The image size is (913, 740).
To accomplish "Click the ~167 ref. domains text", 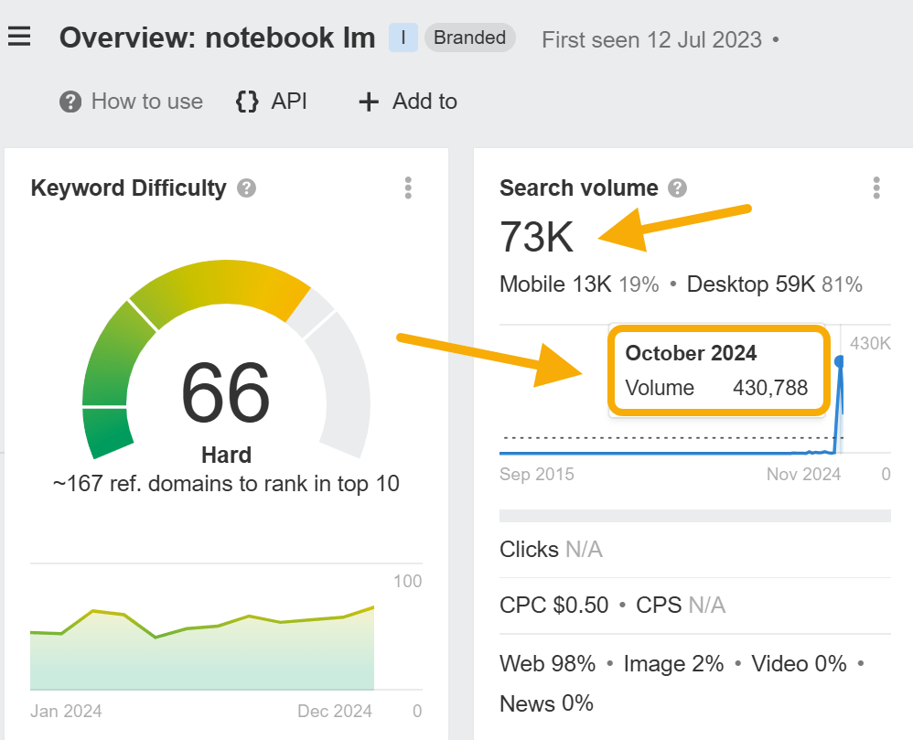I will (x=226, y=483).
